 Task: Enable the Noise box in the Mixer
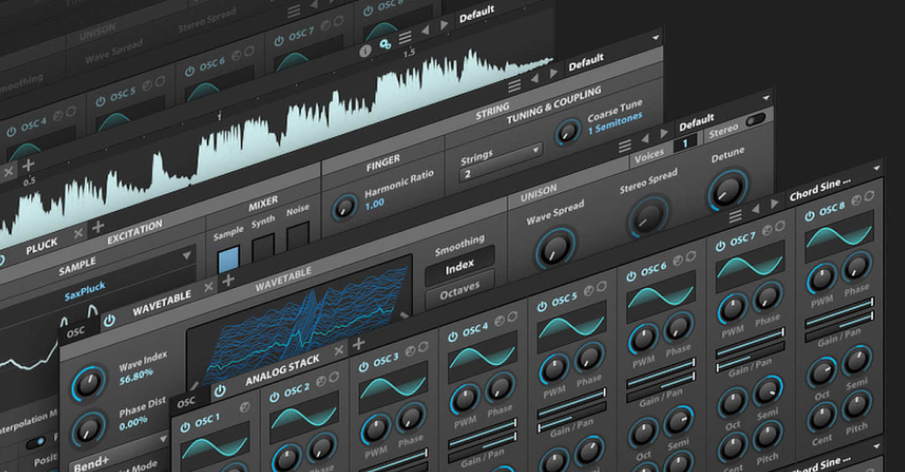298,235
